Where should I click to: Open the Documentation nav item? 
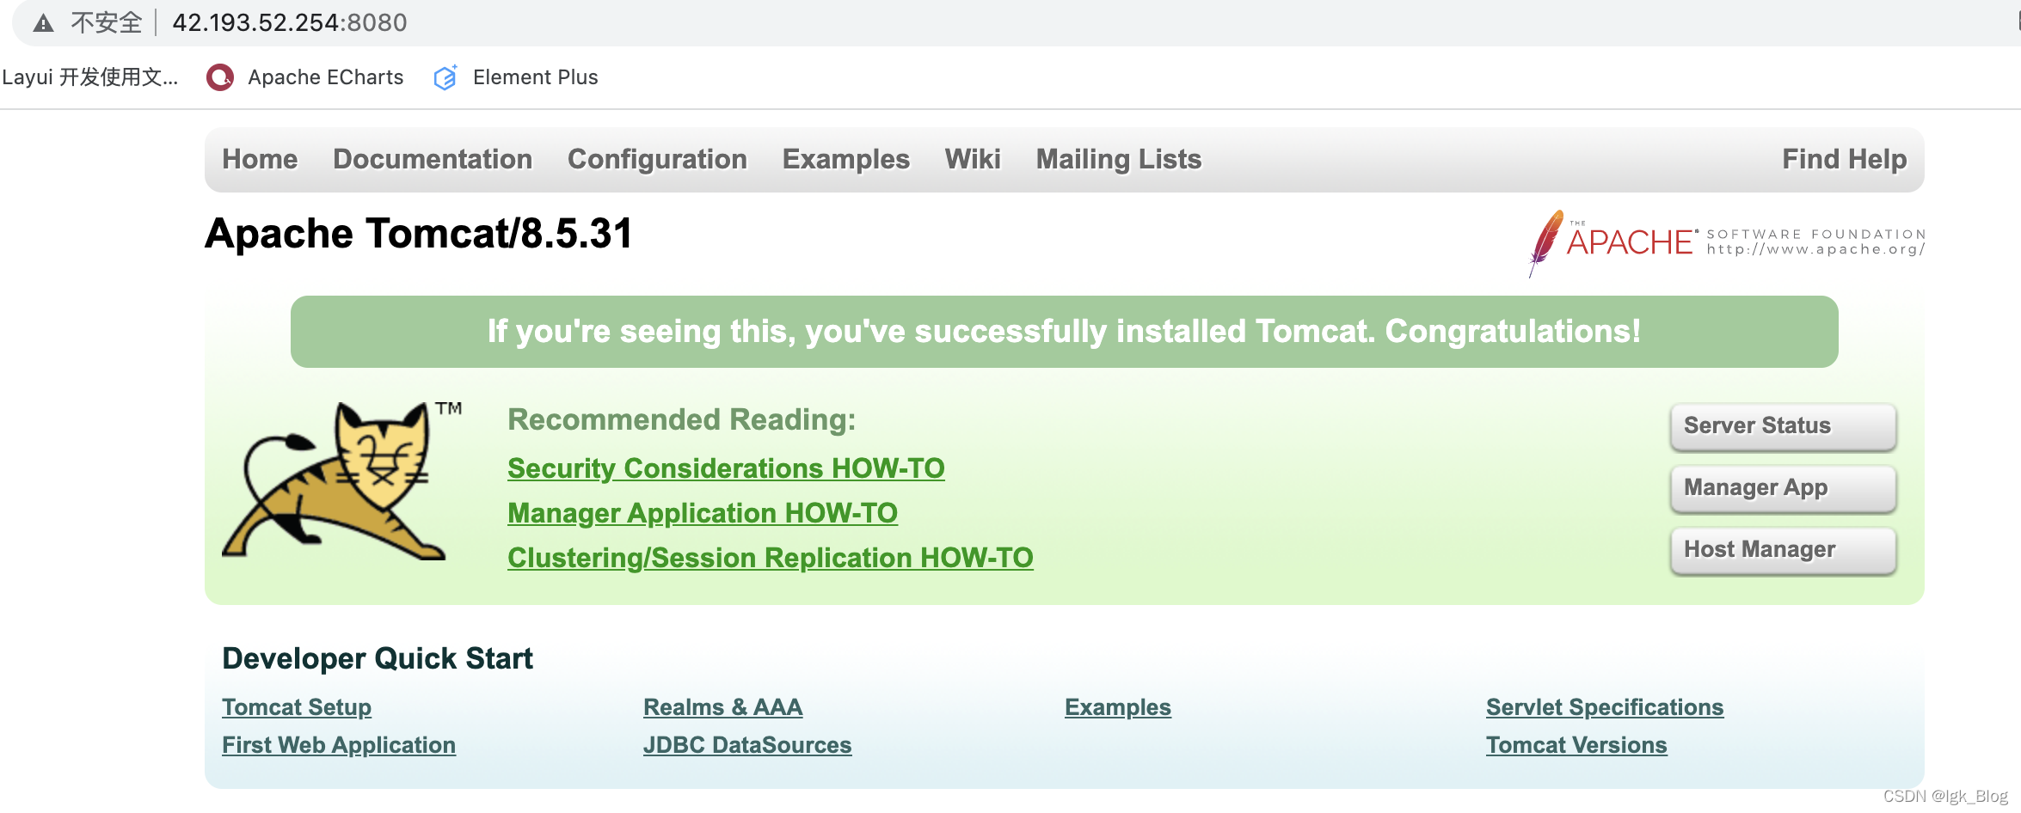(x=433, y=159)
